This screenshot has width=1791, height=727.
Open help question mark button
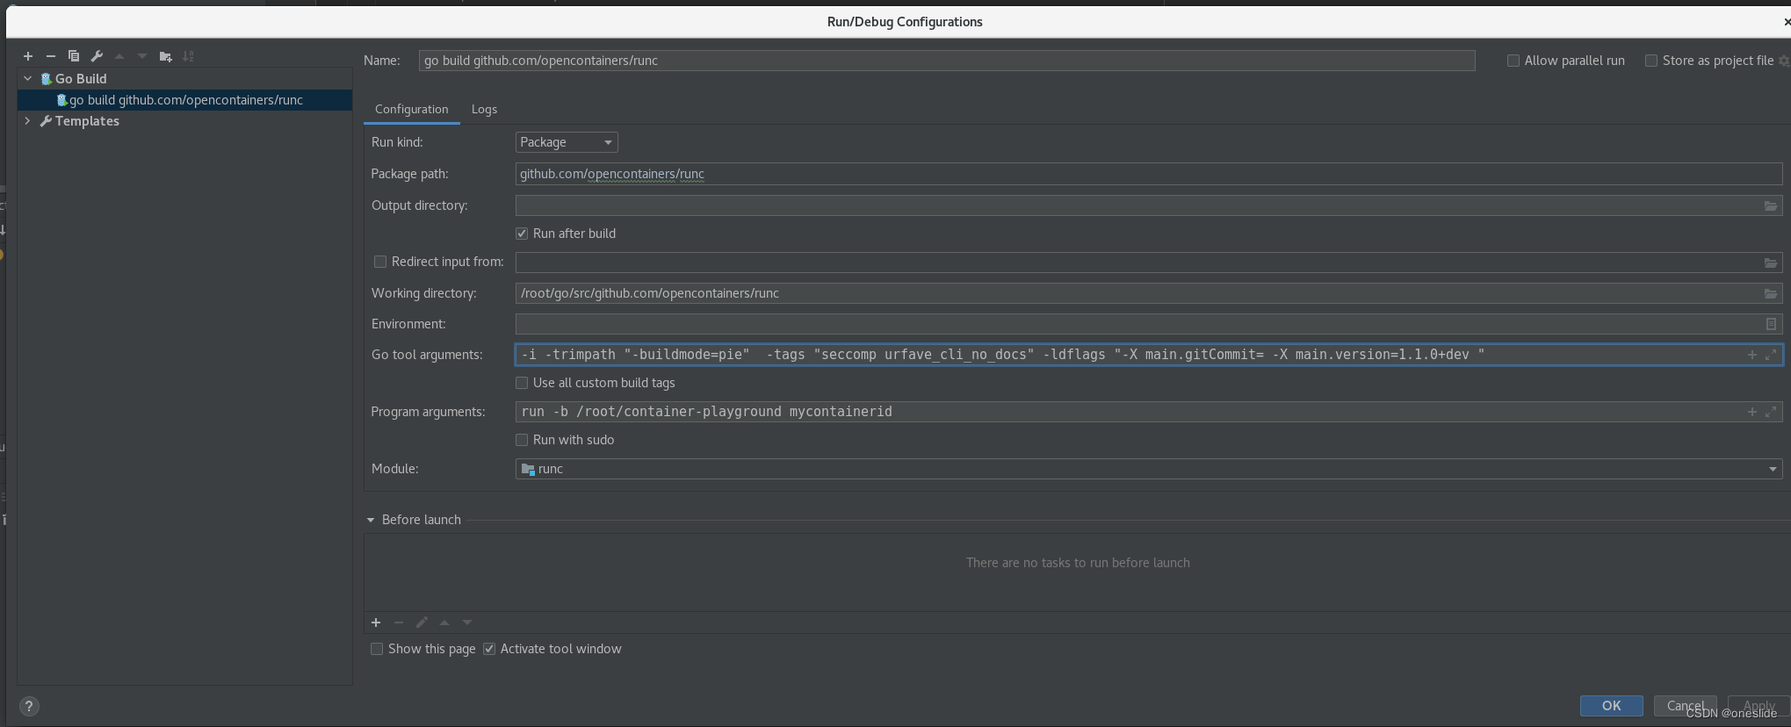[29, 706]
